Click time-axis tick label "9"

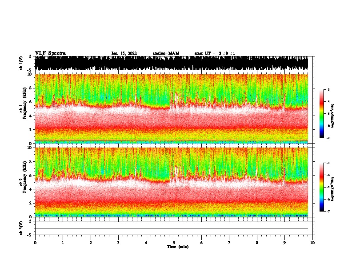pos(284,243)
